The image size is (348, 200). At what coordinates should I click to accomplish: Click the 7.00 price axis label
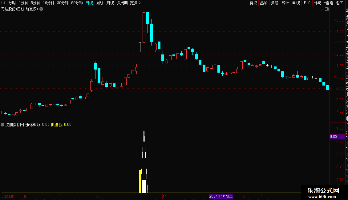[x=340, y=111]
